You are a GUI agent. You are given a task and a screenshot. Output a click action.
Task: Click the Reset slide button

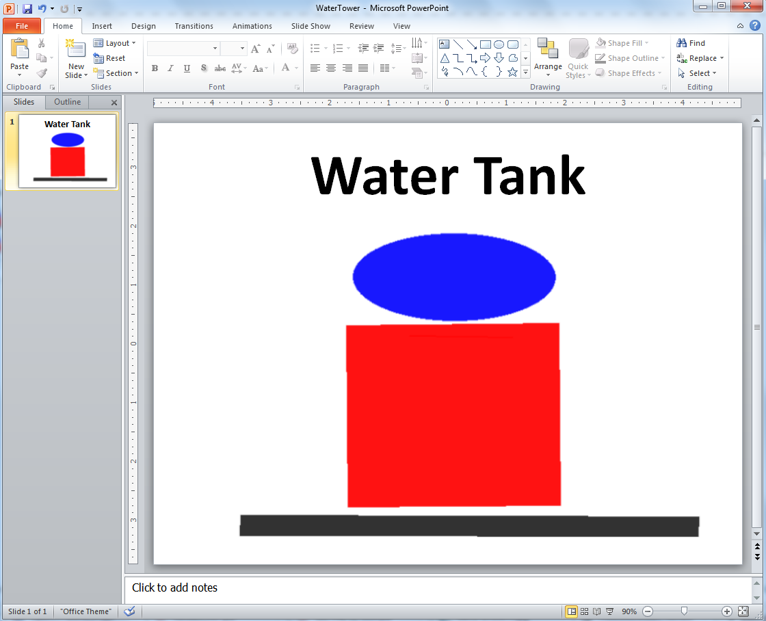[x=109, y=58]
